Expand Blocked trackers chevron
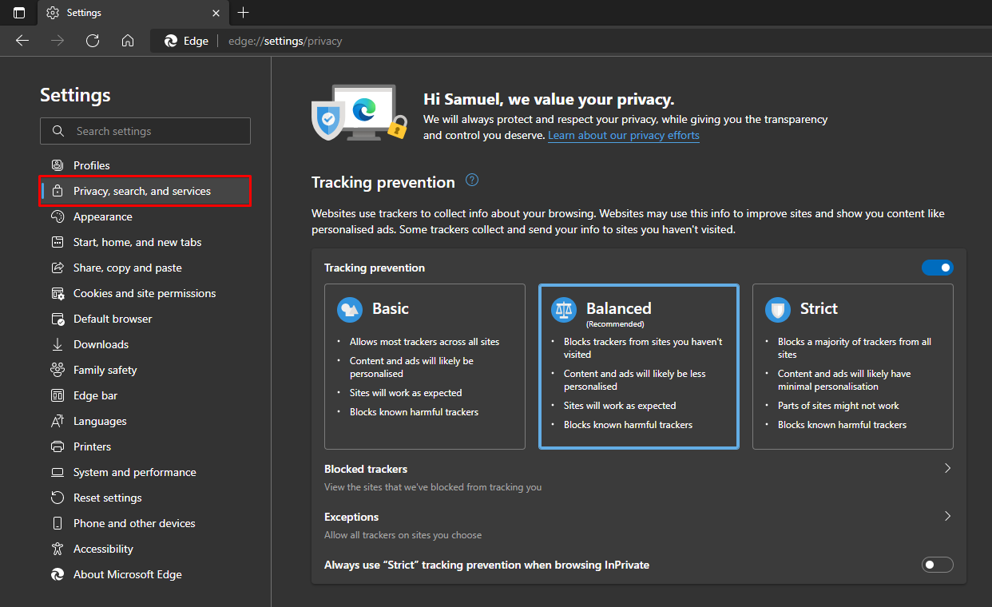 947,468
